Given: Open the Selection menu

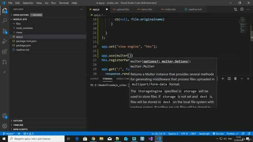Looking at the screenshot, I should click(x=28, y=3).
